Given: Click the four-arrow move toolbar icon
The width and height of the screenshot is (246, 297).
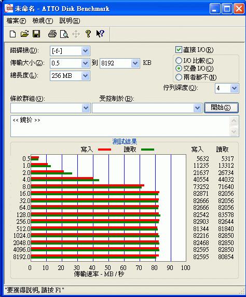Looking at the screenshot, I should click(x=76, y=34).
